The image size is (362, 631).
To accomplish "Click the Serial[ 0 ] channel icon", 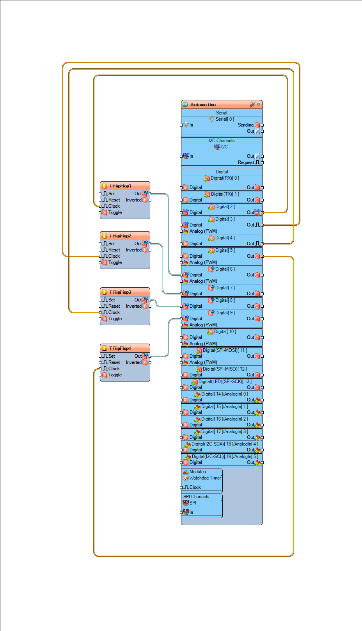I will 212,119.
